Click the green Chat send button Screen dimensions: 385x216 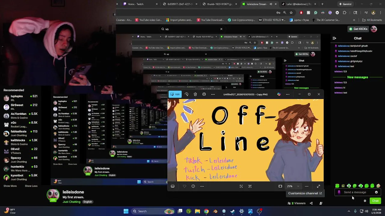pos(375,201)
